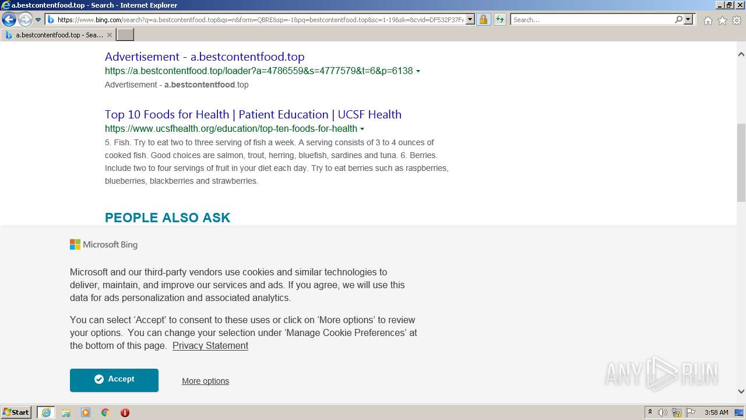The height and width of the screenshot is (420, 746).
Task: Click the Show desktop button
Action: click(x=739, y=412)
